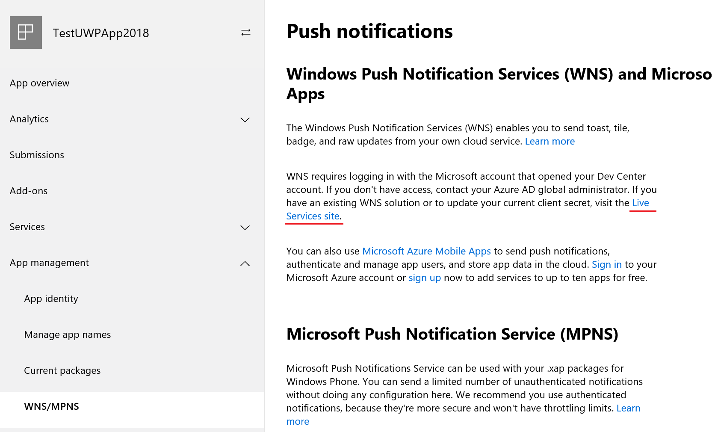Select App identity under App management
The image size is (712, 432).
point(51,299)
